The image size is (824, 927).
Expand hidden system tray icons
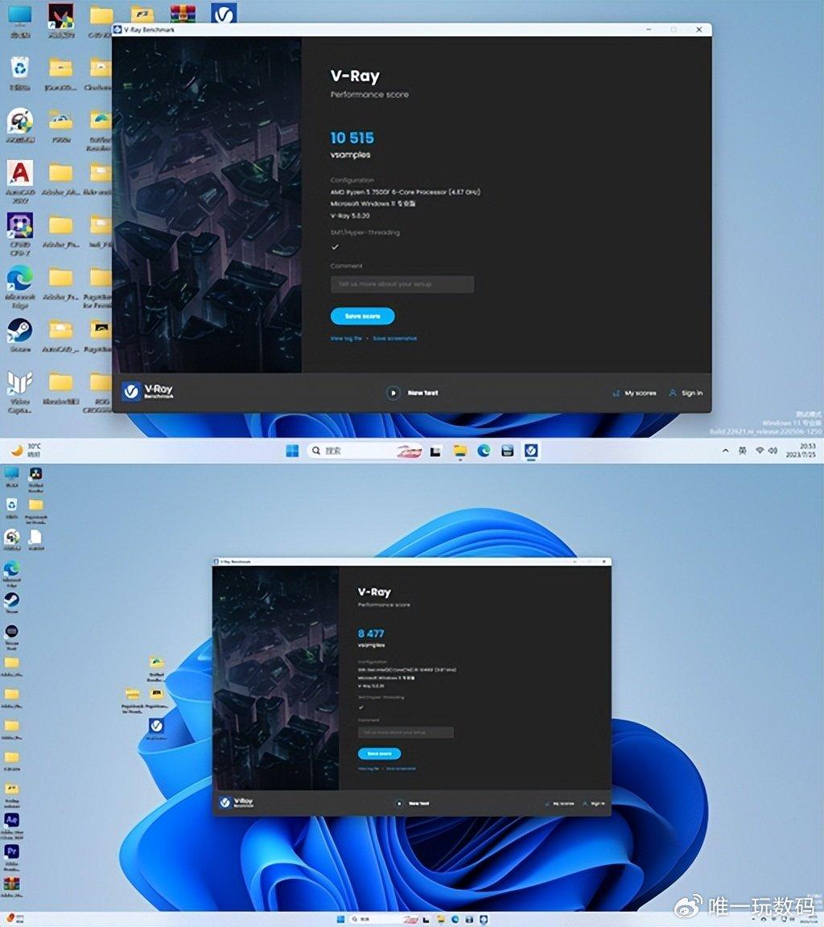point(725,451)
